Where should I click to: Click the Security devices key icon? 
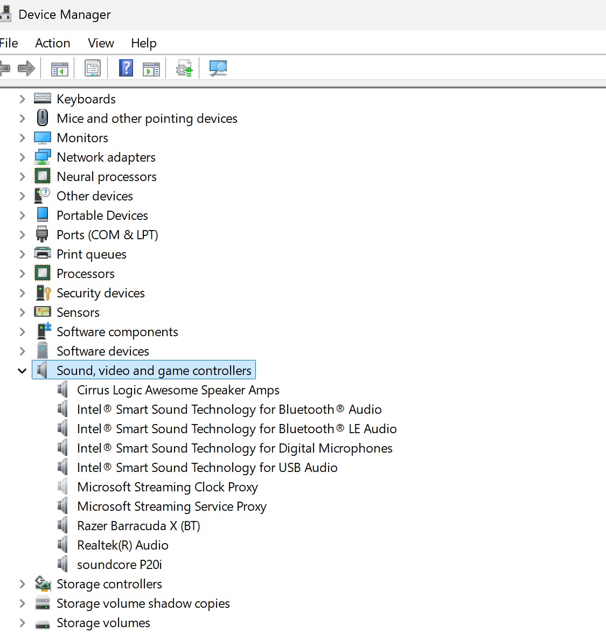coord(43,293)
